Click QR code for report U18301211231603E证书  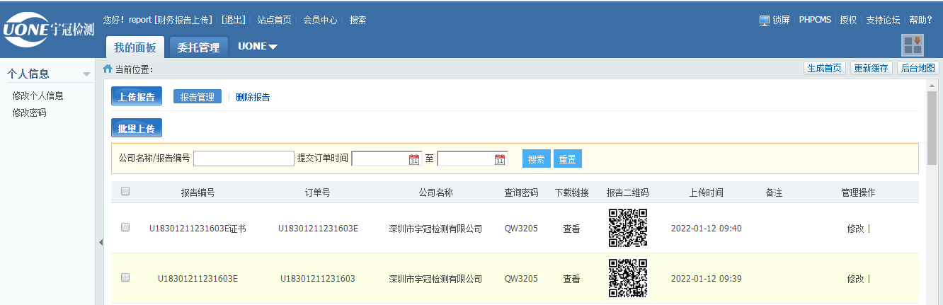tap(628, 228)
